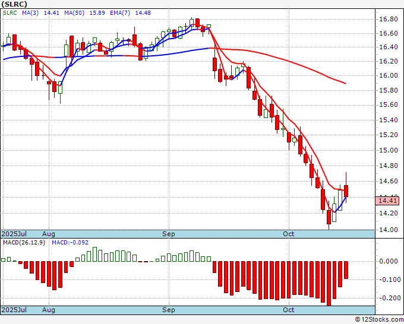Click Aug on the MACD date axis
Screen dimensions: 404x324
pos(49,310)
